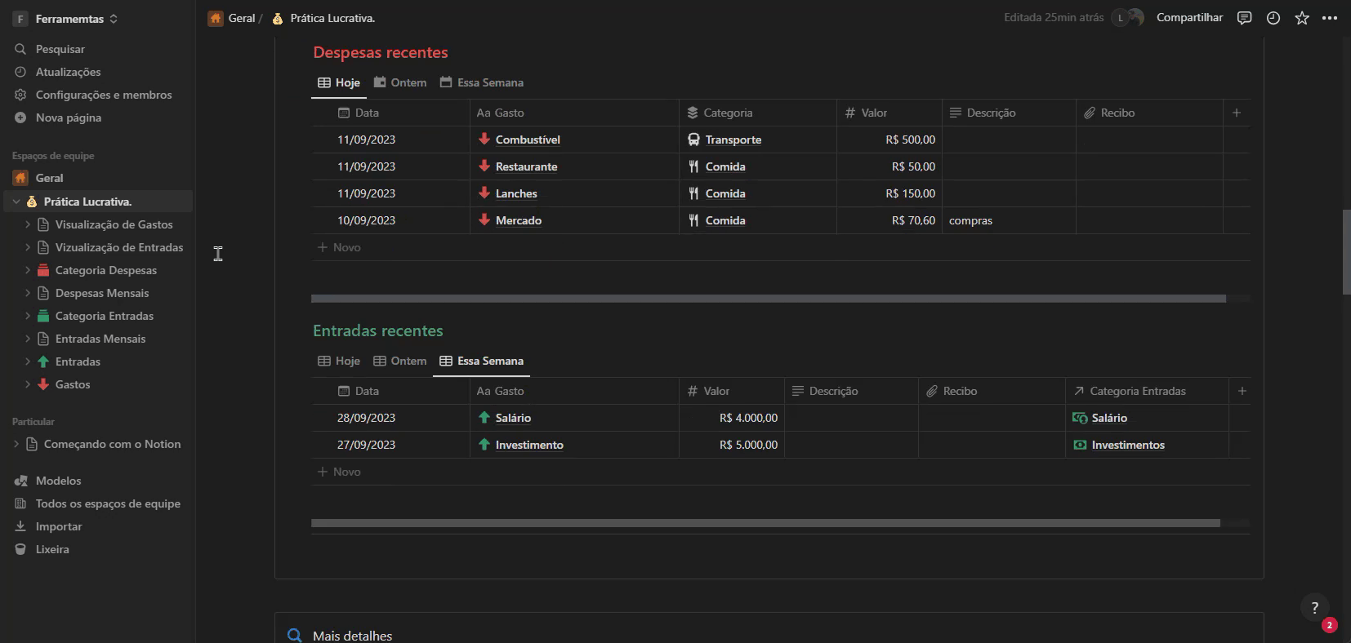Click the search magnifier icon in sidebar
The height and width of the screenshot is (643, 1351).
click(20, 49)
